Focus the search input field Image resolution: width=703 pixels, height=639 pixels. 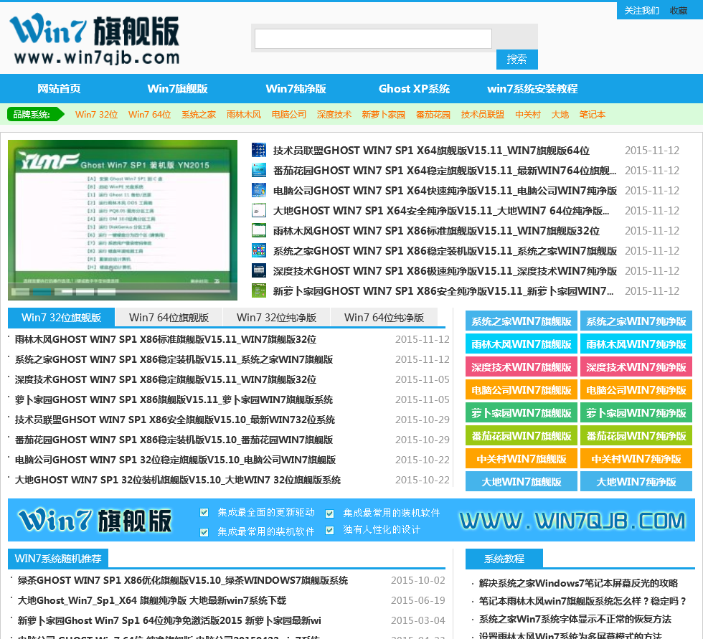[373, 39]
